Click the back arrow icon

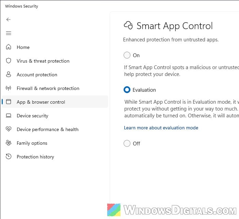point(9,20)
